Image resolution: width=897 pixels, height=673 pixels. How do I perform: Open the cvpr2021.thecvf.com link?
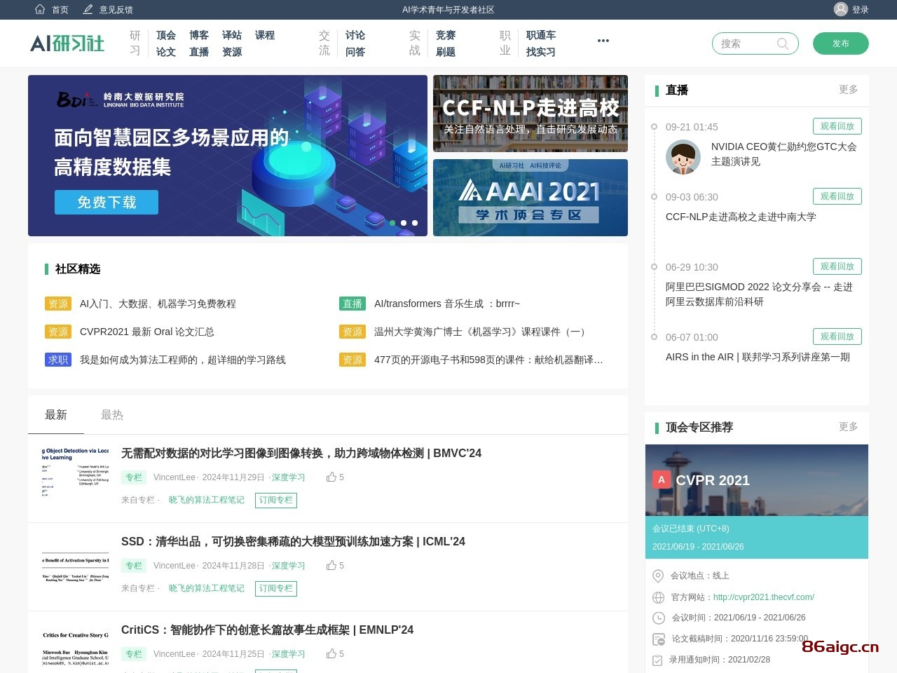click(764, 597)
